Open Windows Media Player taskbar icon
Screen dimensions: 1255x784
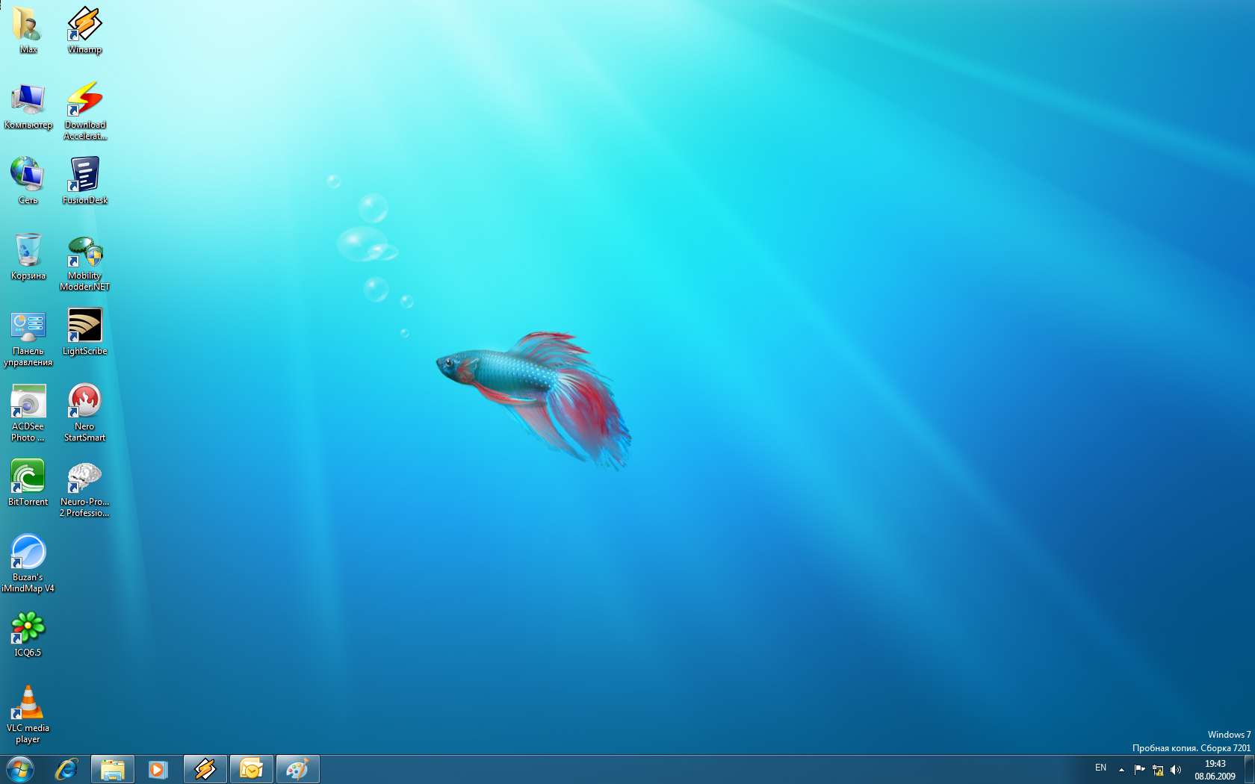pyautogui.click(x=158, y=769)
